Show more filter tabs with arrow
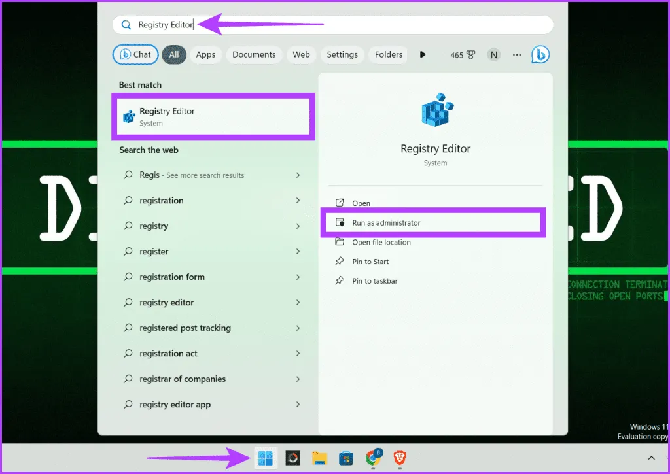 [x=423, y=55]
